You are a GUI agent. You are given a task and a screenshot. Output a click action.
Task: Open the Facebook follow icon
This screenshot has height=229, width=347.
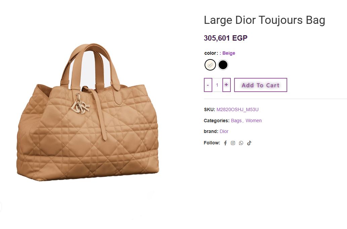[225, 143]
